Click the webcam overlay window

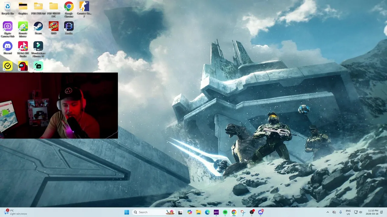point(59,105)
